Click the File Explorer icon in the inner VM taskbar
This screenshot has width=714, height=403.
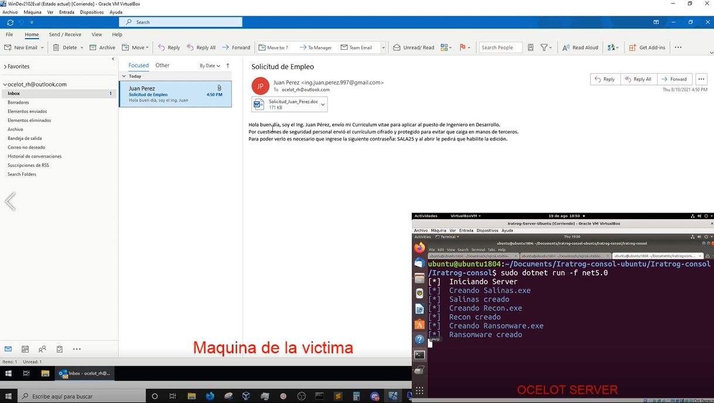tap(45, 373)
